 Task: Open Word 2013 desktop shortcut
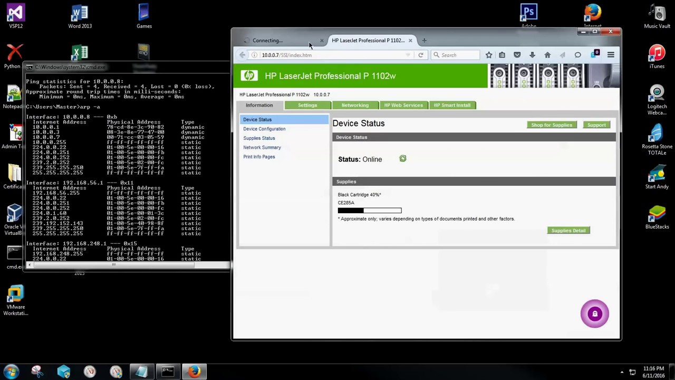80,16
